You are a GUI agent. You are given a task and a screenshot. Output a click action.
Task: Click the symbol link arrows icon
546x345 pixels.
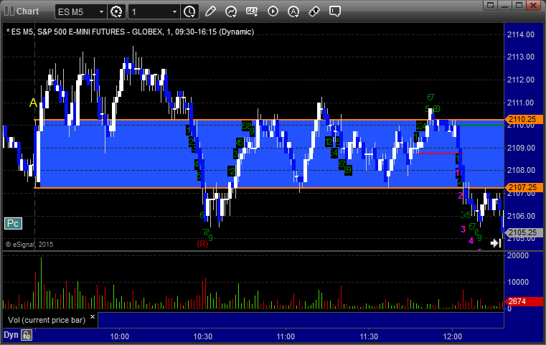click(314, 11)
